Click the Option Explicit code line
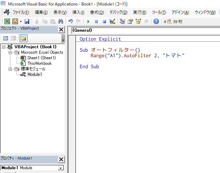Screen dimensions: 220x173 tap(100, 39)
